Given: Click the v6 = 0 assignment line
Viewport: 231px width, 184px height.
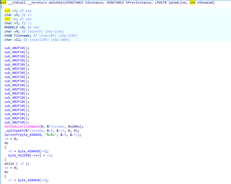Looking at the screenshot, I should (11, 168).
